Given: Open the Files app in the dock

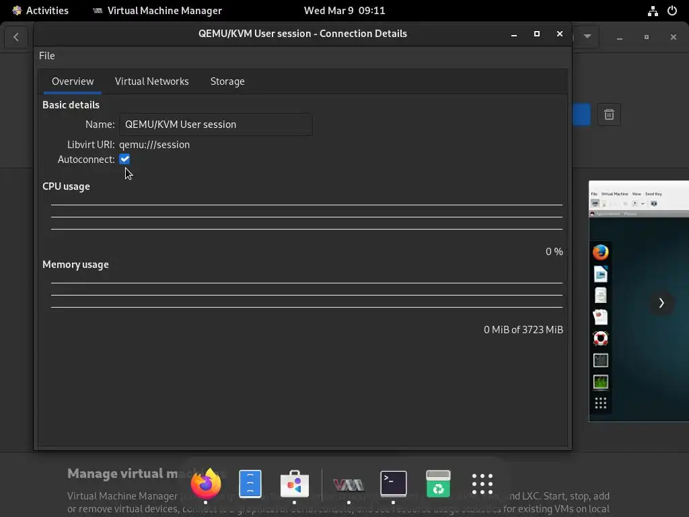Looking at the screenshot, I should click(x=250, y=483).
